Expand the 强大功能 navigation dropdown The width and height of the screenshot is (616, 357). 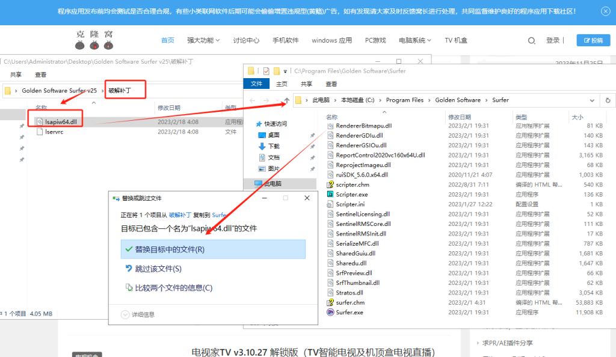coord(203,40)
